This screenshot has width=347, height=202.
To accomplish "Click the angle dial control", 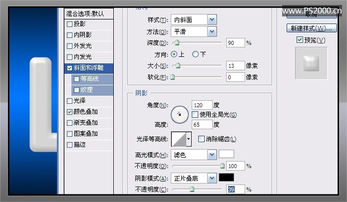I will pos(179,114).
